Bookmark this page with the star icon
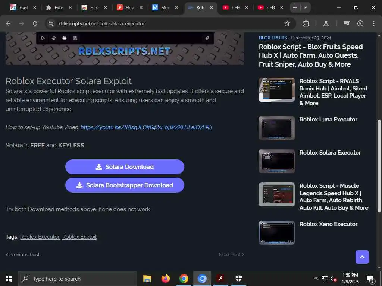The height and width of the screenshot is (286, 382). coord(287,23)
